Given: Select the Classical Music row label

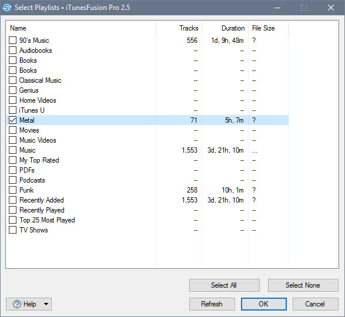Looking at the screenshot, I should (41, 80).
